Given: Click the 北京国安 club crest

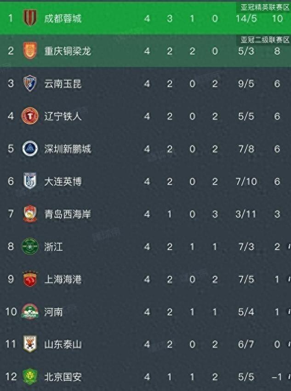Looking at the screenshot, I should click(30, 377).
